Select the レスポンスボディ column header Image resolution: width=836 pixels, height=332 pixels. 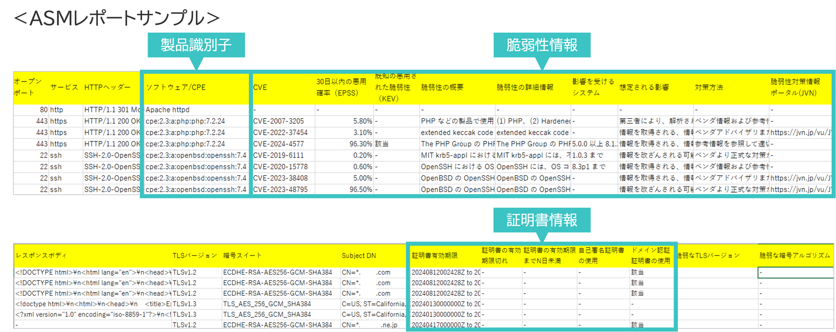pos(41,256)
